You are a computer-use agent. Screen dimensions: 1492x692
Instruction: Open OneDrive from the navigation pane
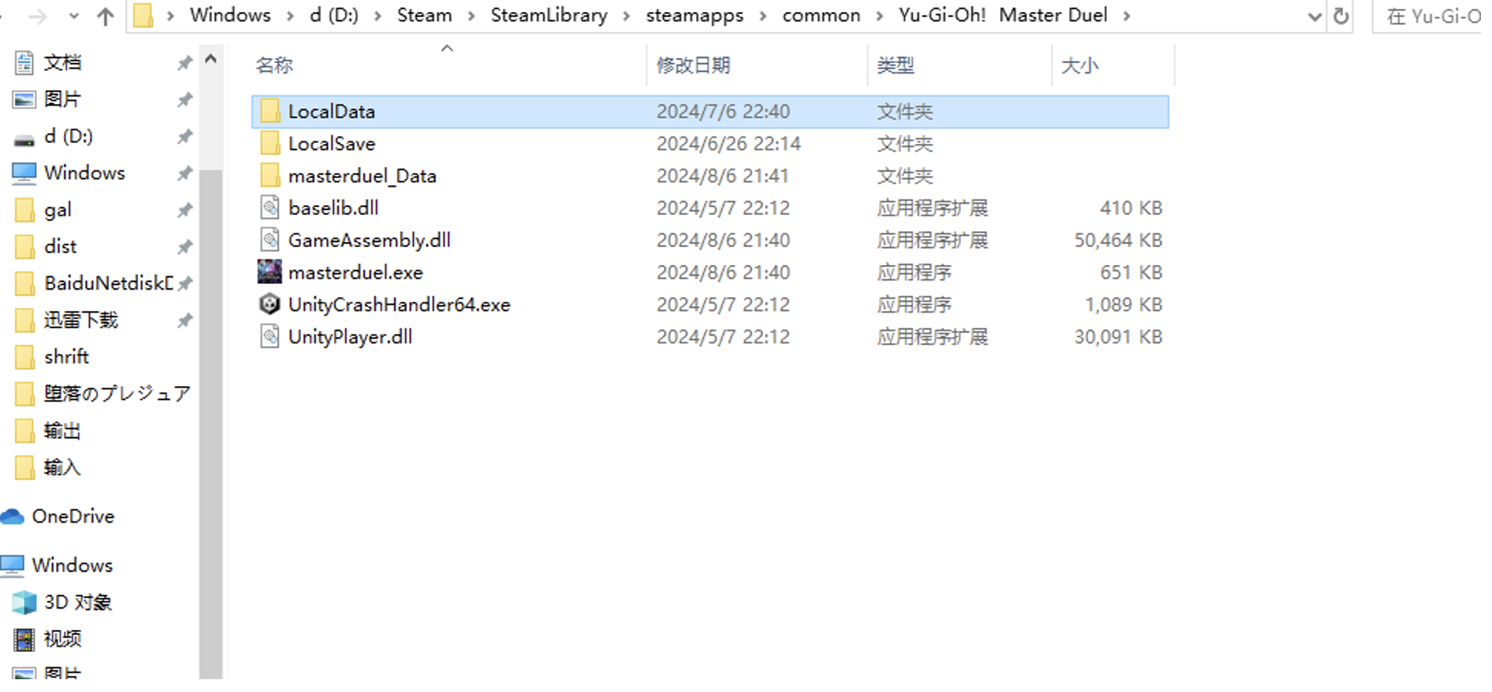(58, 516)
